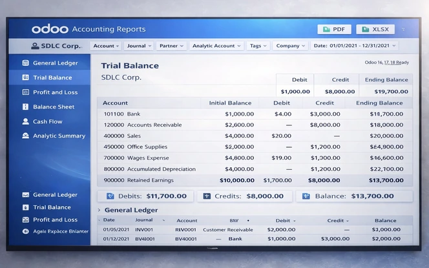Open the Tags filter dropdown
The width and height of the screenshot is (429, 268).
(x=258, y=46)
